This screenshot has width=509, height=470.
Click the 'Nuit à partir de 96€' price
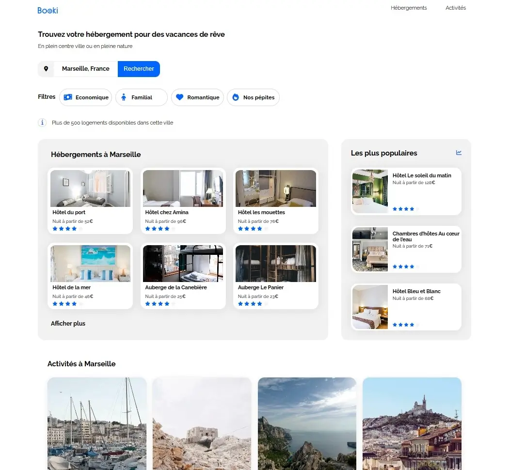[166, 221]
